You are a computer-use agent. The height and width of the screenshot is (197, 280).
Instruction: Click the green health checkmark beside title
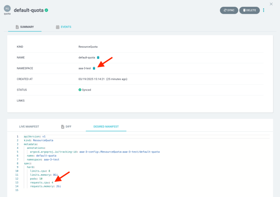pyautogui.click(x=47, y=10)
